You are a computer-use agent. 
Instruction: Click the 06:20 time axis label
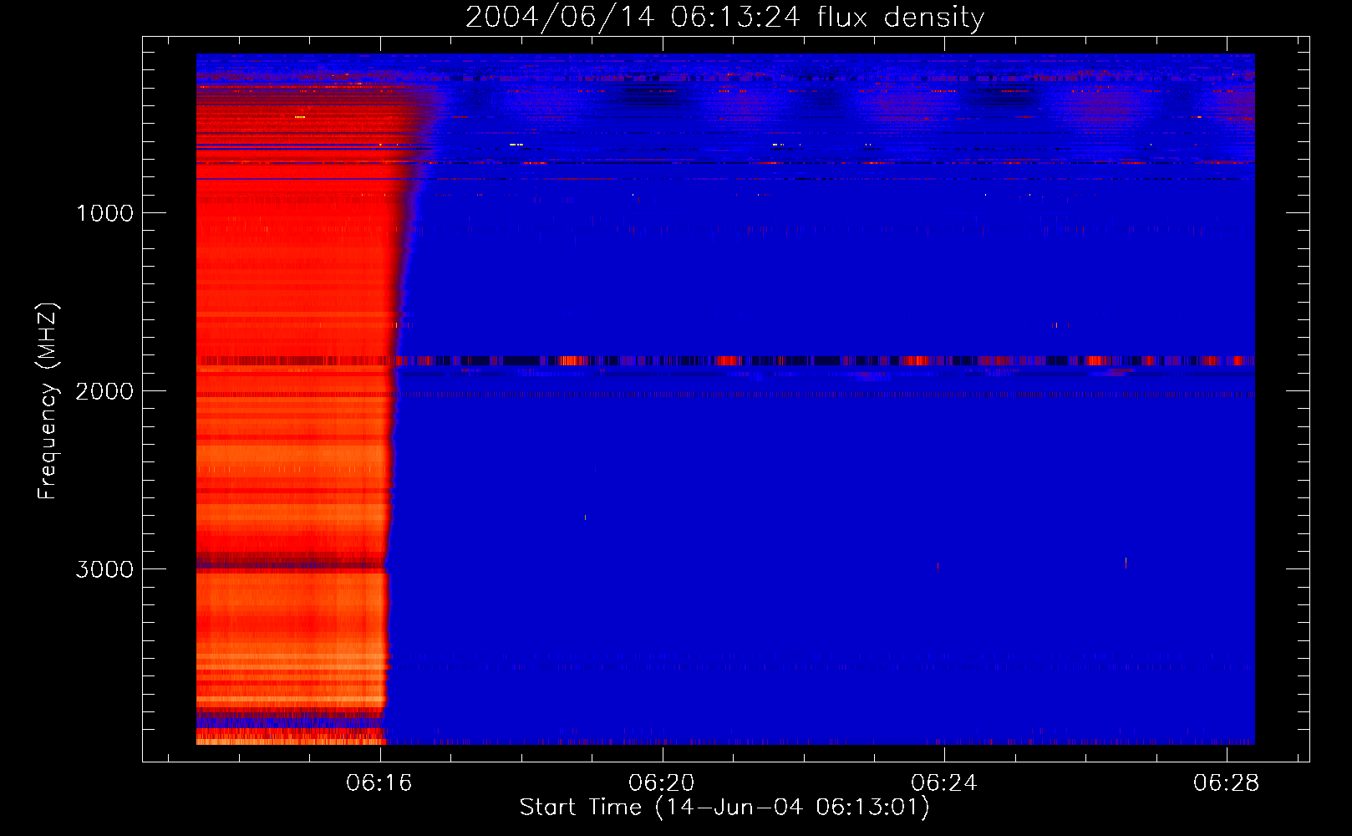(x=662, y=783)
